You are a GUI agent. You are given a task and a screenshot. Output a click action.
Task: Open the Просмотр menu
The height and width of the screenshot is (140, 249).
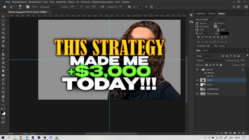85,2
